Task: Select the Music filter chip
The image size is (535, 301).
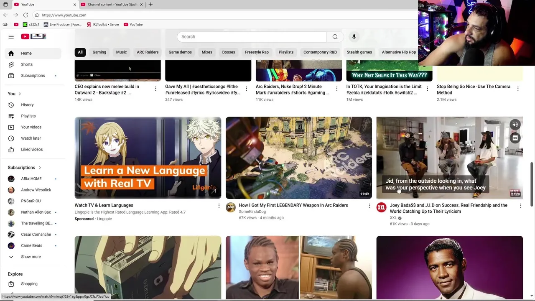Action: 121,52
